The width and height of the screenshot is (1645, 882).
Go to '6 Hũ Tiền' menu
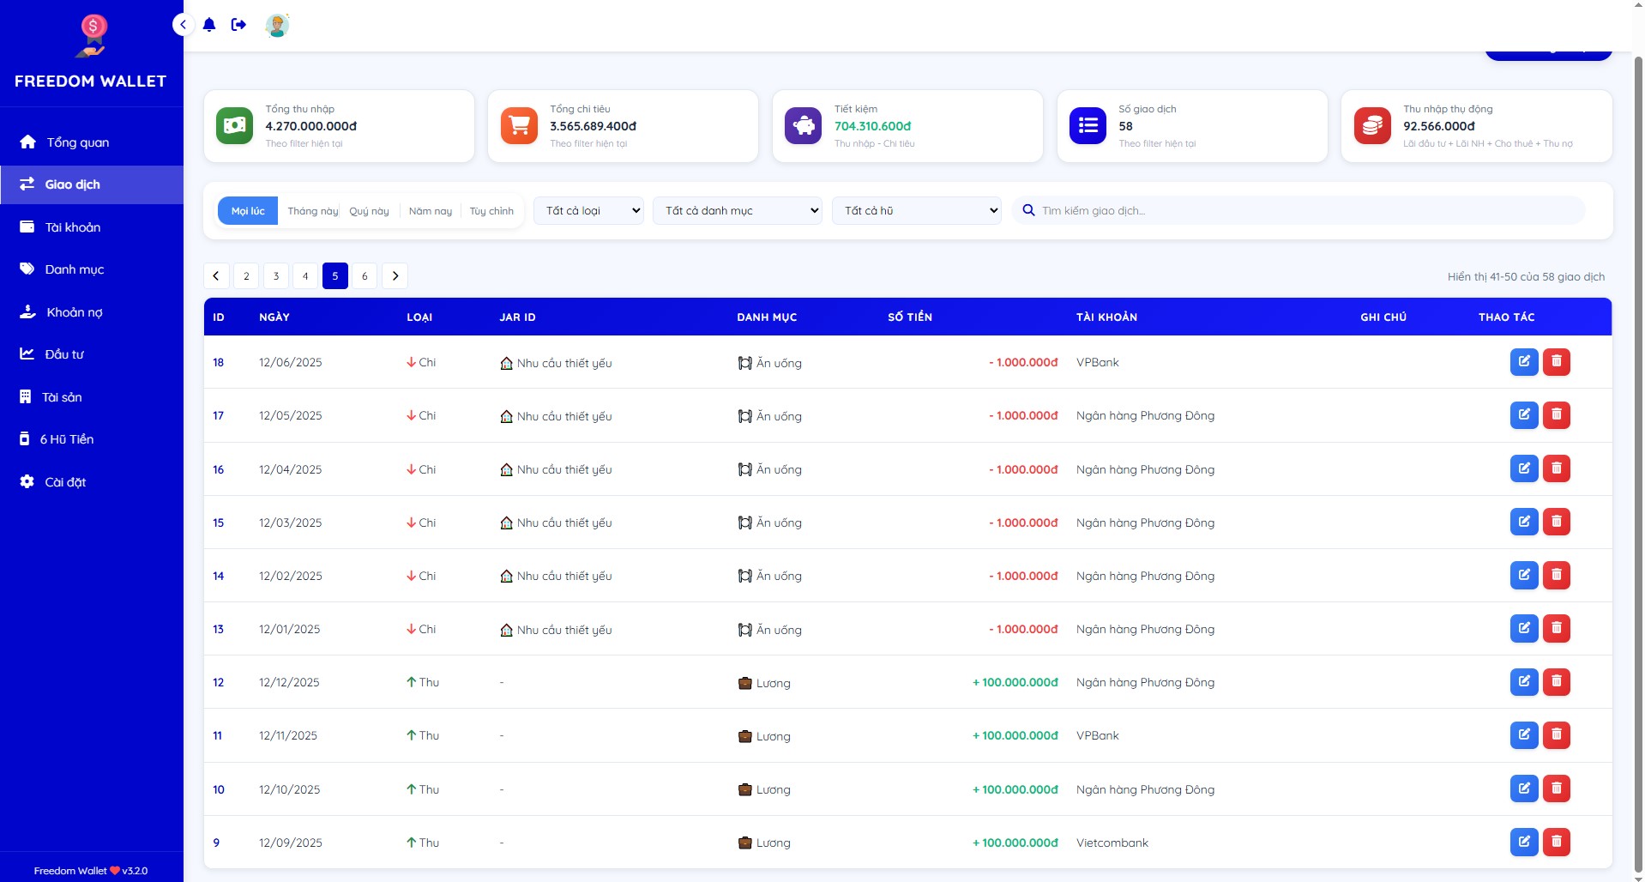click(x=67, y=439)
